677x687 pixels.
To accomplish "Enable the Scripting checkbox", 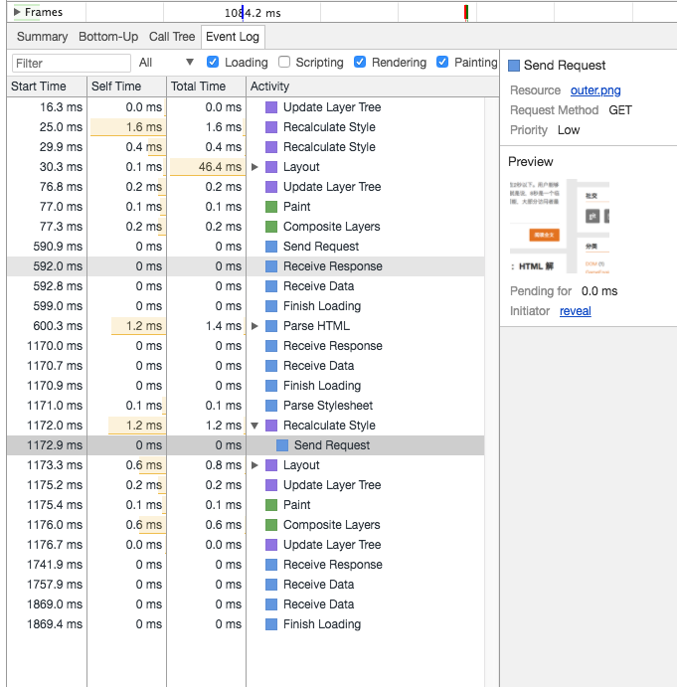I will [284, 63].
